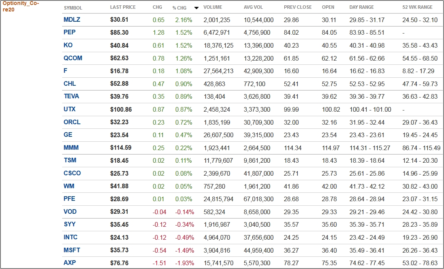Open the TEVA ticker symbol link

(x=71, y=96)
